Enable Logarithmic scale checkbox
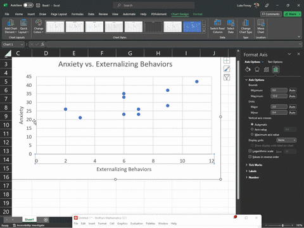The image size is (304, 228). tap(250, 151)
